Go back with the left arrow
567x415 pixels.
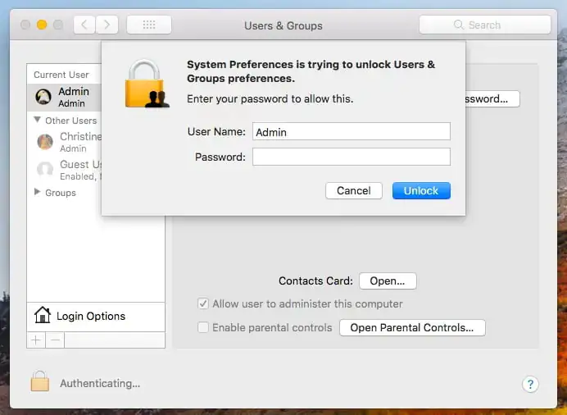[84, 25]
